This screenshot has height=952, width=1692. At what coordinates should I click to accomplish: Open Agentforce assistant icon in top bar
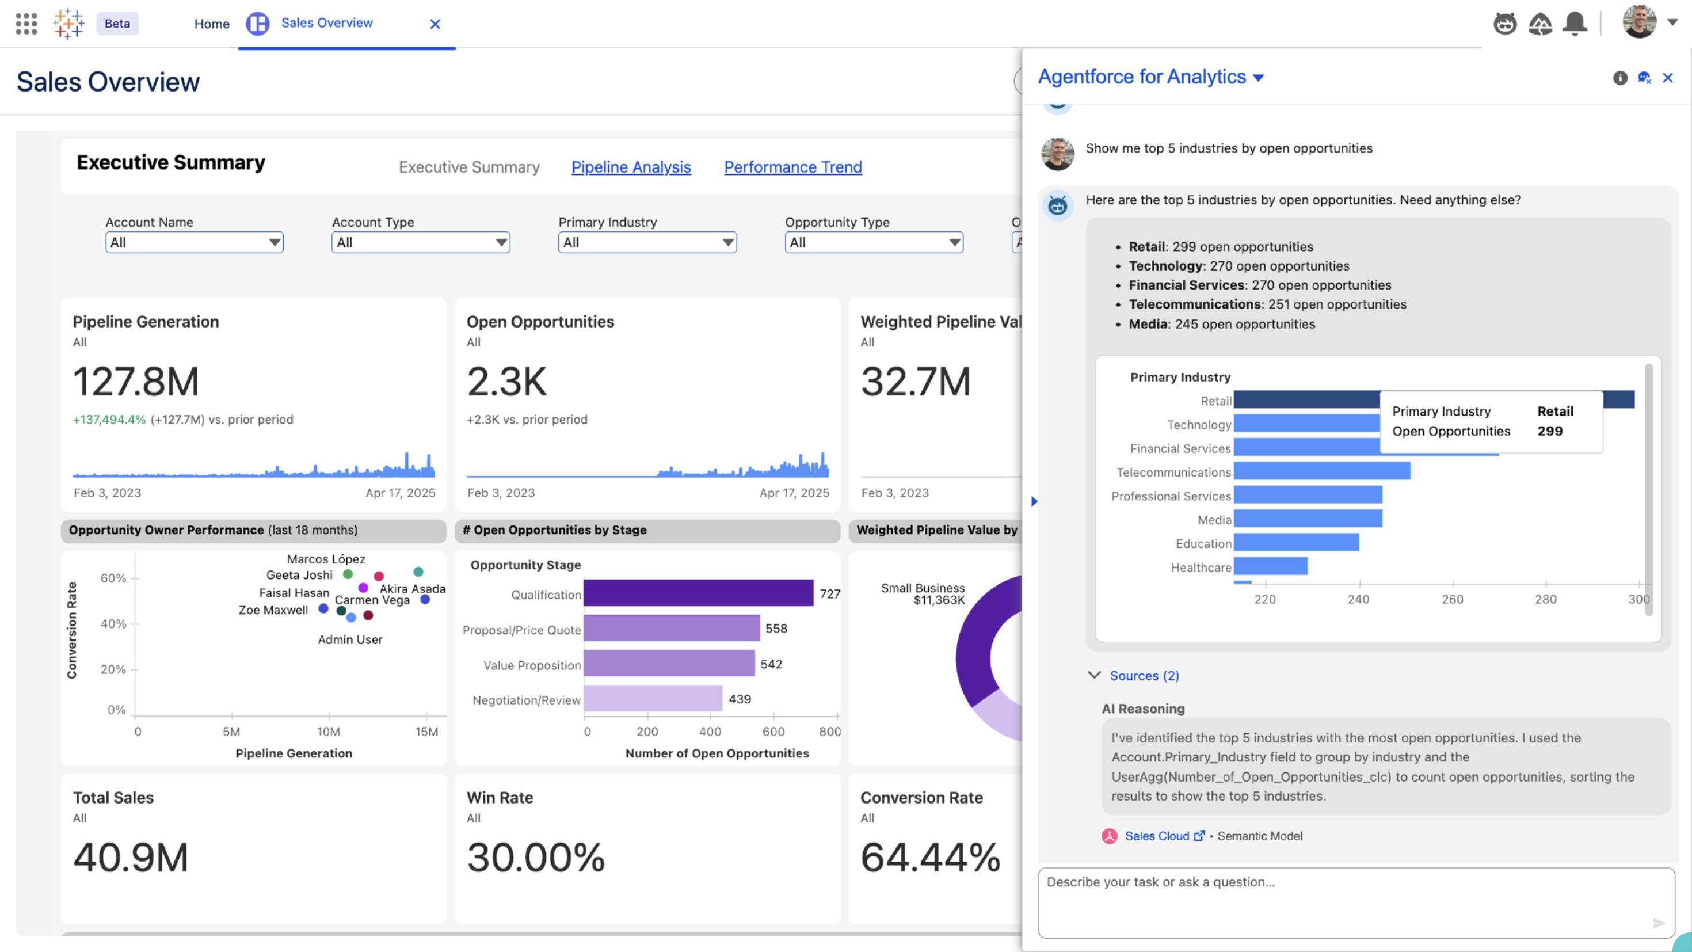[1505, 24]
